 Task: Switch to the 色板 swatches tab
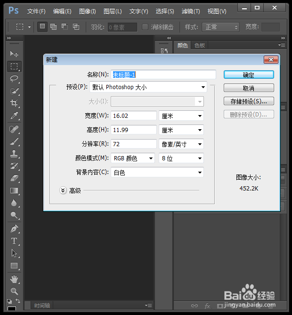pyautogui.click(x=200, y=45)
